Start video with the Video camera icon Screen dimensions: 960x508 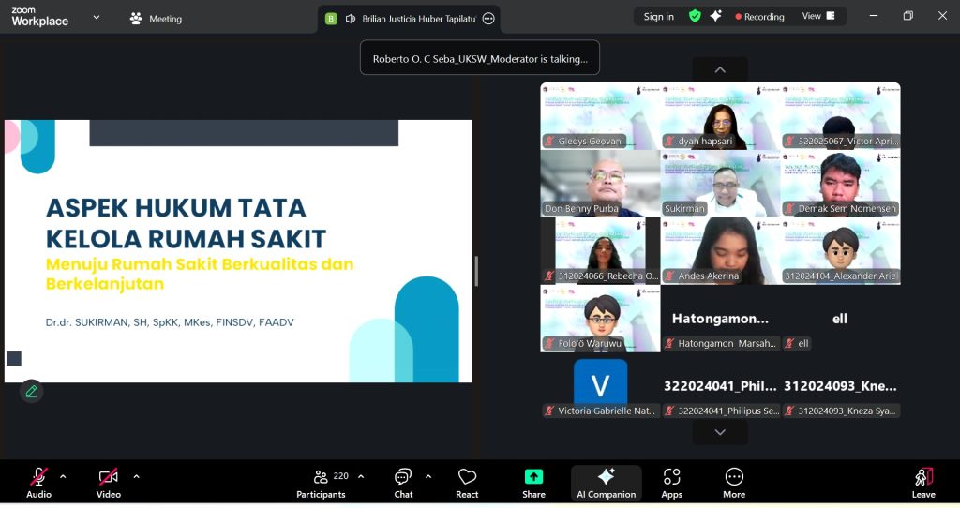pyautogui.click(x=109, y=477)
